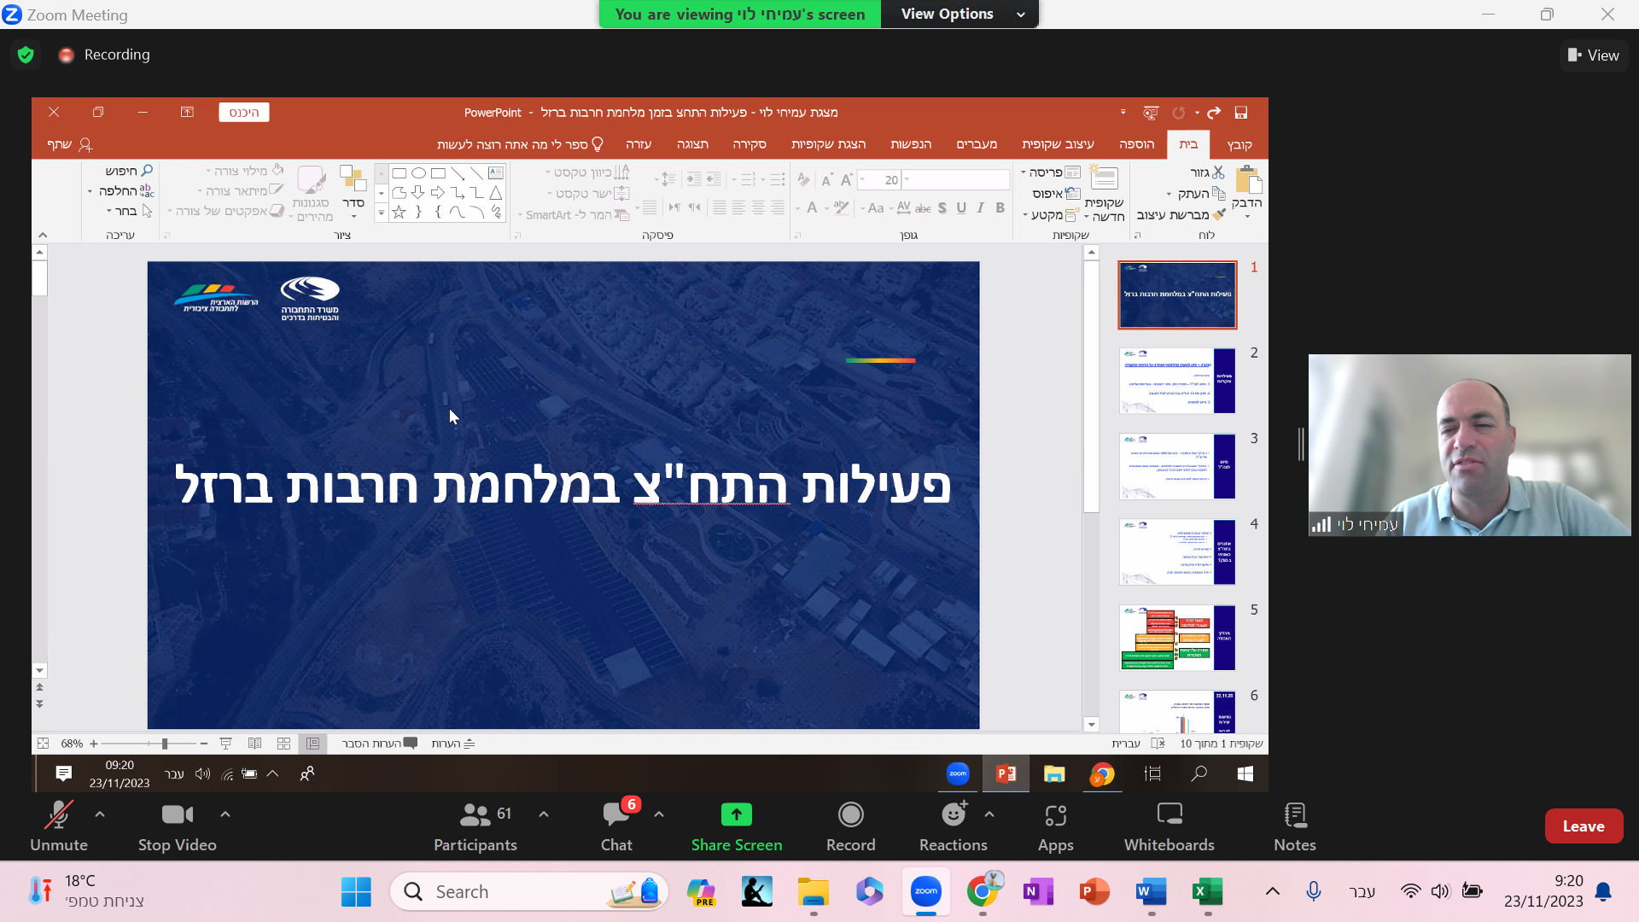
Task: Toggle bold B in PowerPoint ribbon
Action: (1000, 207)
